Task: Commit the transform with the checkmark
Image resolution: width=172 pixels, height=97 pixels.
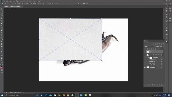Action: 87,4
